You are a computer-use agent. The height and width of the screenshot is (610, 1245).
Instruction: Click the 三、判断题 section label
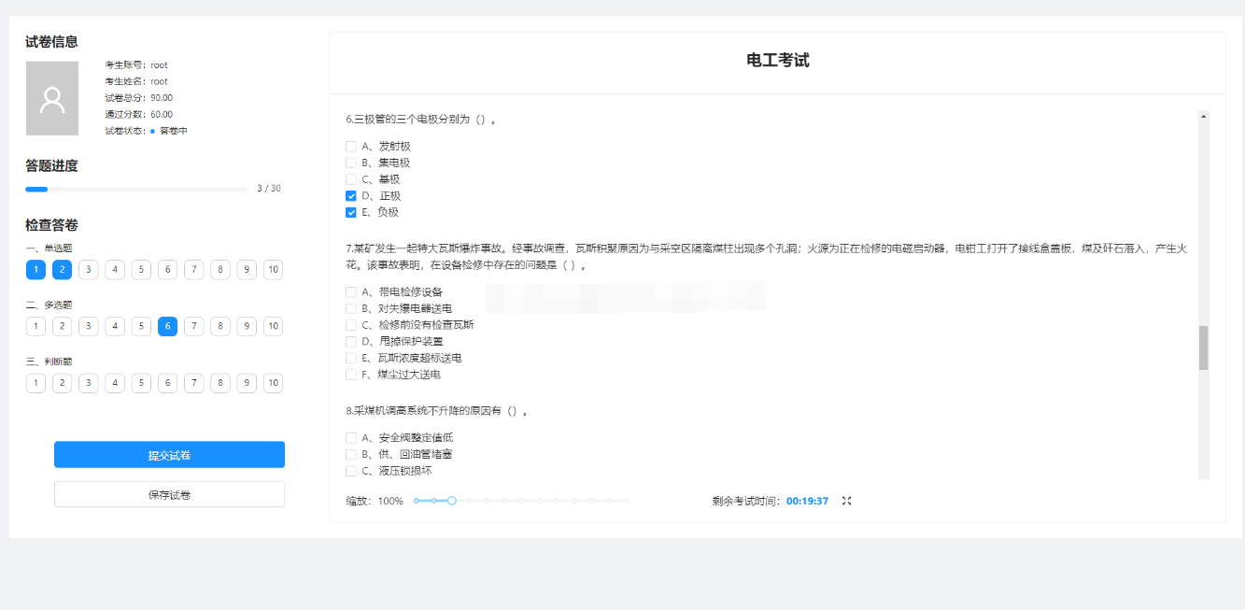(x=50, y=362)
